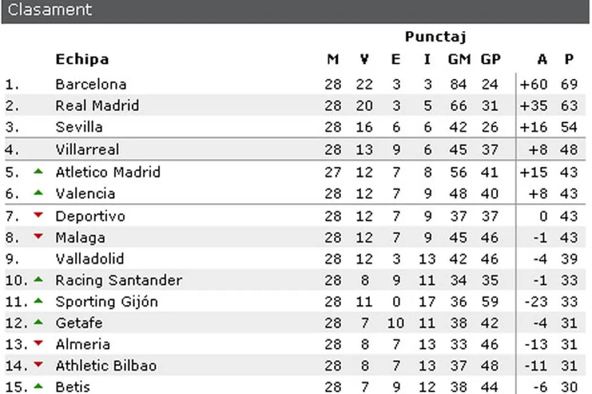Click the red down arrow beside Athletic Bilbao
The height and width of the screenshot is (394, 592).
[38, 365]
